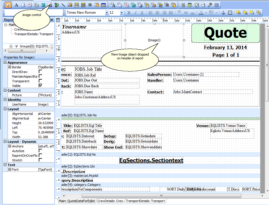This screenshot has width=269, height=205.
Task: Select the Shape component tool
Action: (x=57, y=5)
